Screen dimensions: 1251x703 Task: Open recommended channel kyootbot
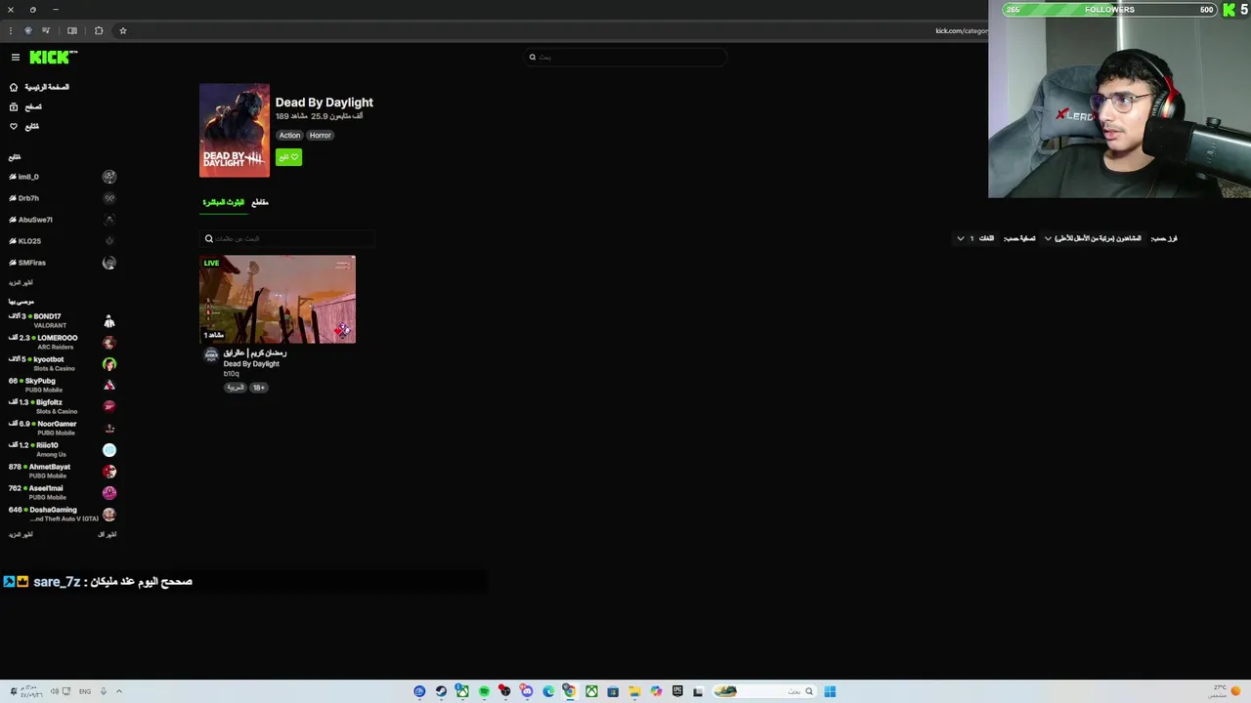(63, 363)
